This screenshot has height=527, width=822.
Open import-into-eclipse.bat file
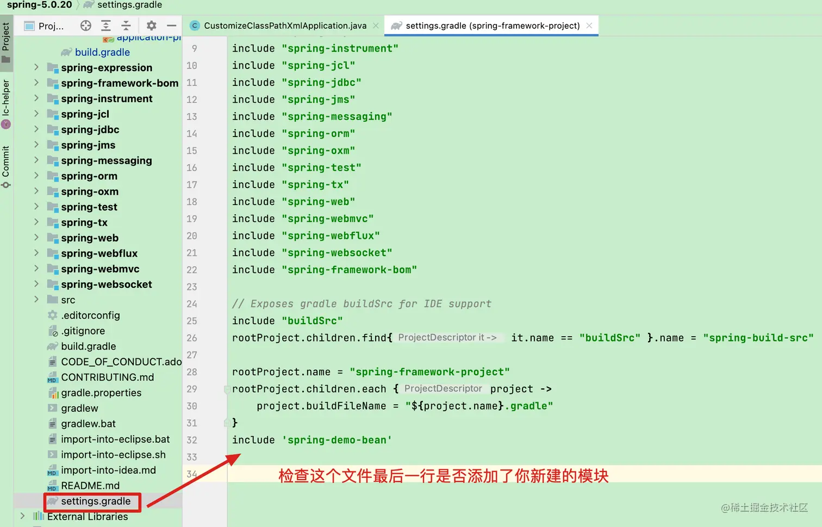pyautogui.click(x=115, y=439)
